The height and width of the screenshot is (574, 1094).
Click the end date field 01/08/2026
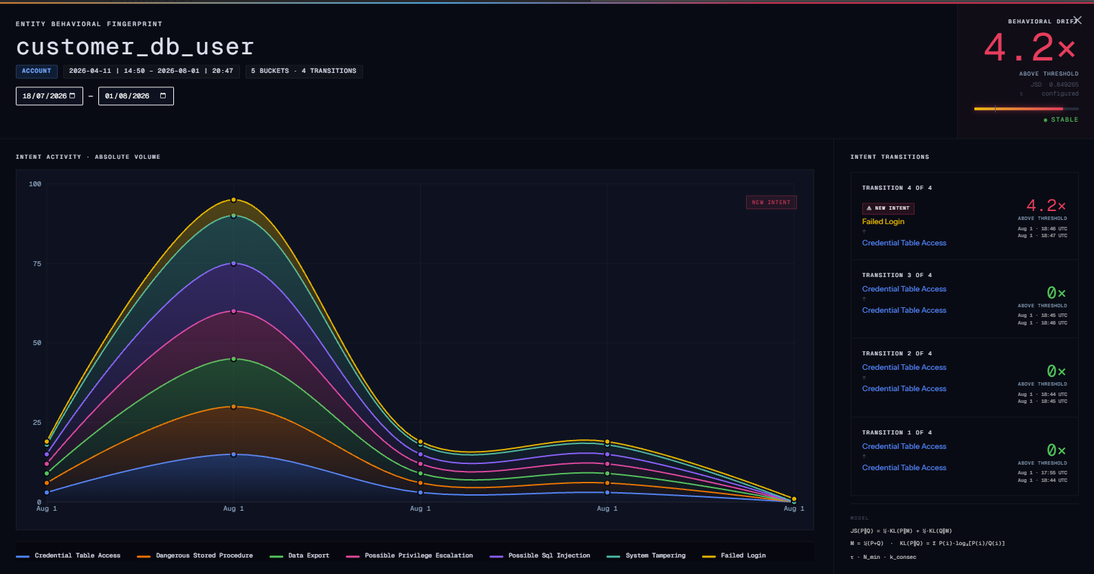[x=136, y=96]
